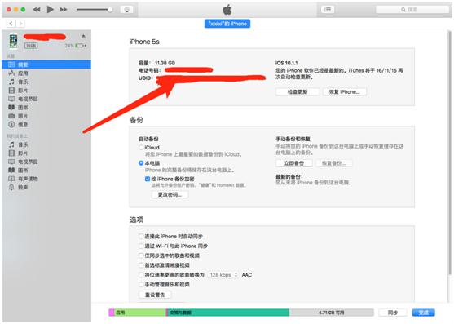Open the 128 kbps bitrate dropdown
The width and height of the screenshot is (454, 324).
223,275
